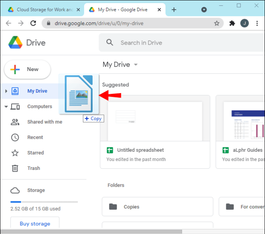Viewport: 265px width, 234px height.
Task: Open the Extensions puzzle icon
Action: [232, 23]
